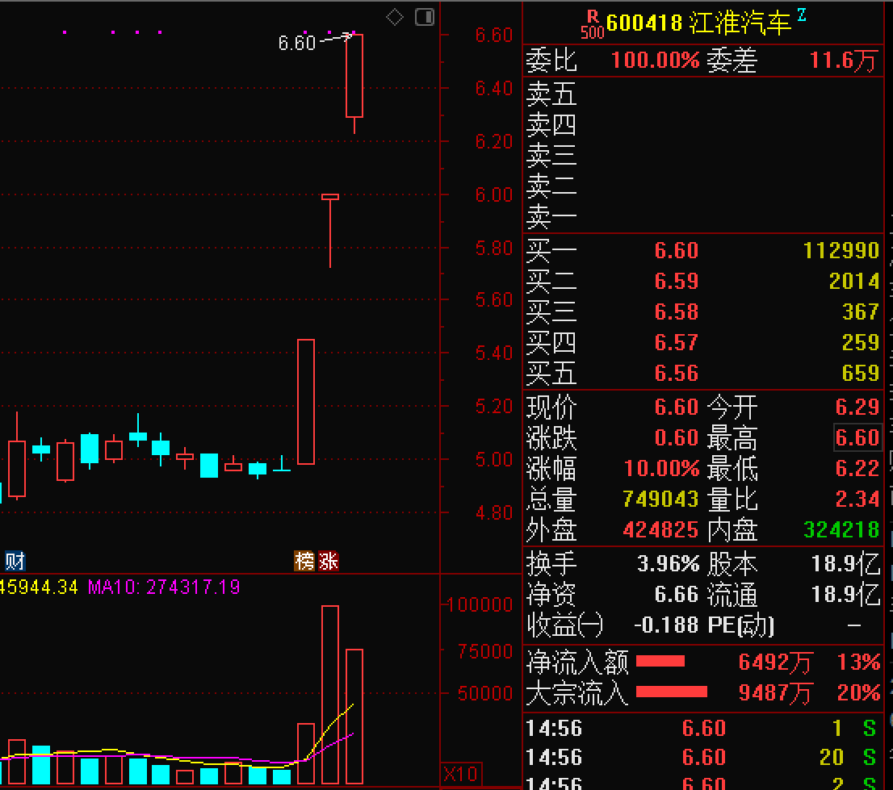Image resolution: width=893 pixels, height=790 pixels.
Task: Click 外盘 value 424825
Action: pos(660,530)
